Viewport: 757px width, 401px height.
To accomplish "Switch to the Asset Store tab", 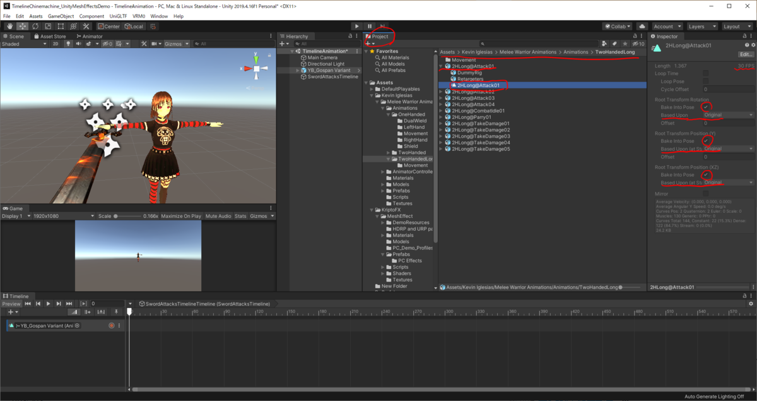I will (x=50, y=37).
